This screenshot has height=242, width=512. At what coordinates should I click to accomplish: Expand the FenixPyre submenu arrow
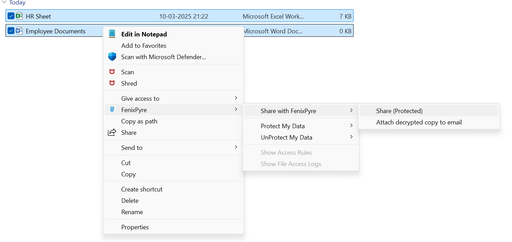(236, 109)
